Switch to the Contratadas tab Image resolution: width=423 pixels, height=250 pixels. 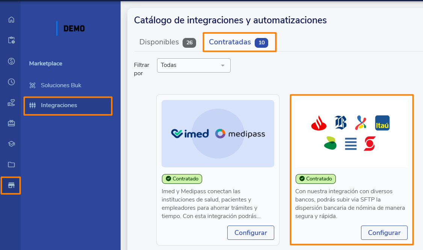point(230,42)
